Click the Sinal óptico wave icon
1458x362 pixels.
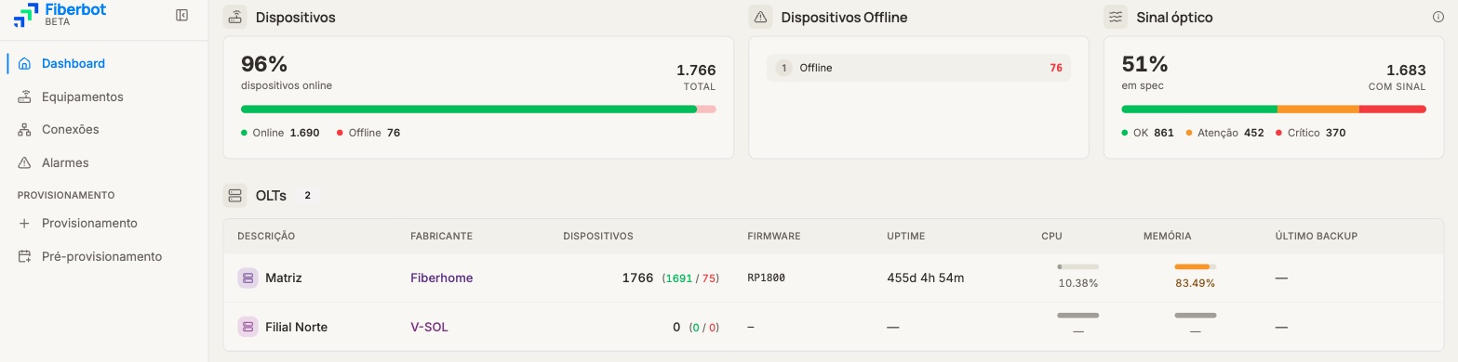coord(1116,17)
